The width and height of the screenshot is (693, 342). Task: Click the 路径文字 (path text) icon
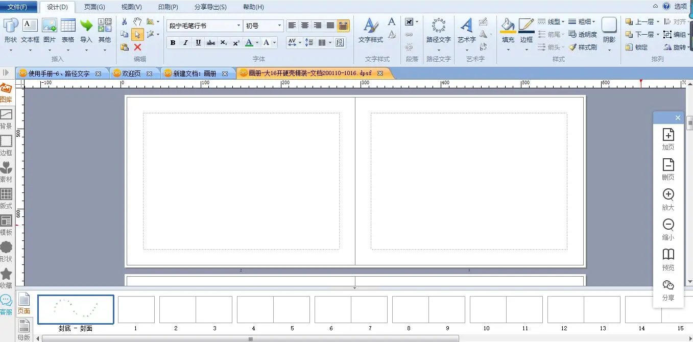tap(438, 26)
